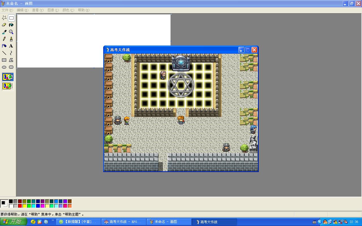The width and height of the screenshot is (362, 226).
Task: Choose the Rounded Rectangle shape tool
Action: coord(11,67)
